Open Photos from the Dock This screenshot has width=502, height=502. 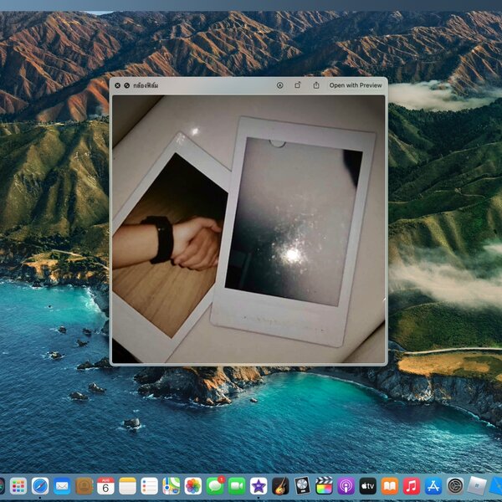tap(193, 486)
